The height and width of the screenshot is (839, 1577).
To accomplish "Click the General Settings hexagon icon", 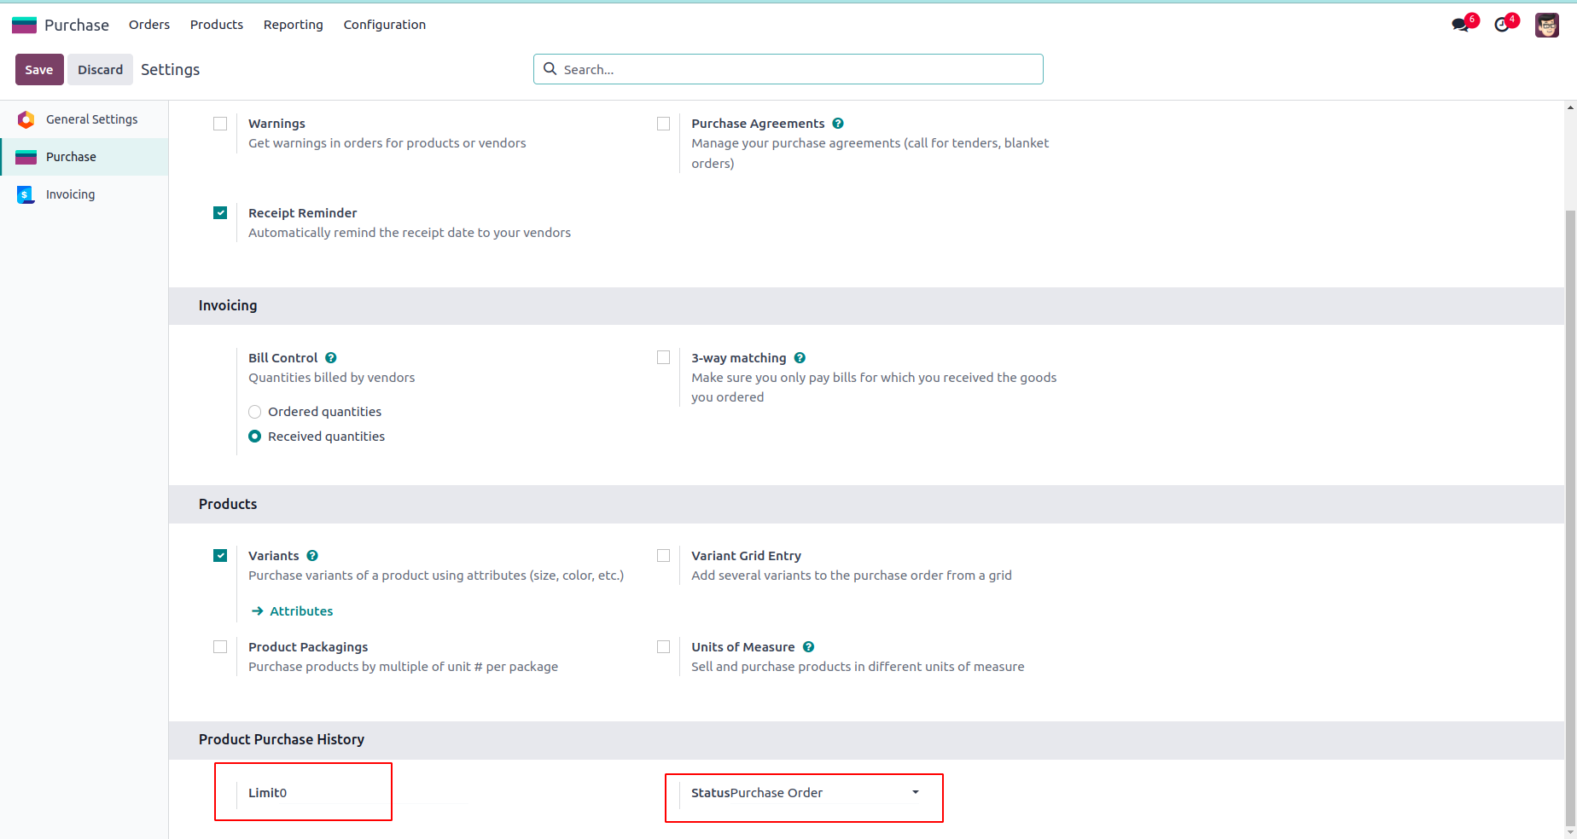I will pos(26,119).
